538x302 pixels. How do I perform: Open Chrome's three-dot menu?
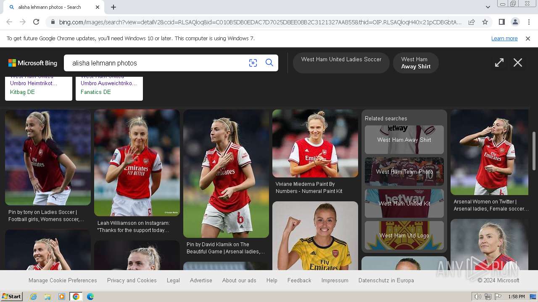click(x=529, y=22)
